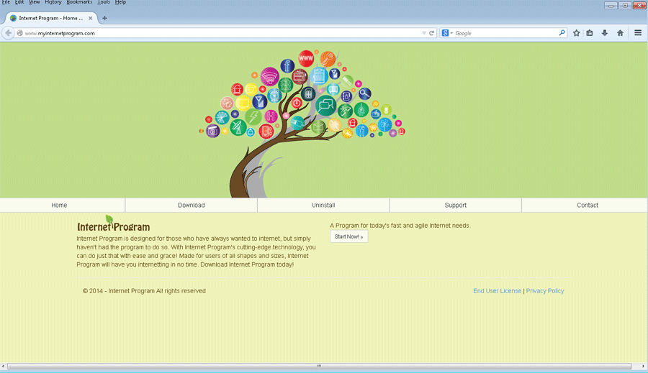Open the Bookmarks menu
648x373 pixels.
79,3
